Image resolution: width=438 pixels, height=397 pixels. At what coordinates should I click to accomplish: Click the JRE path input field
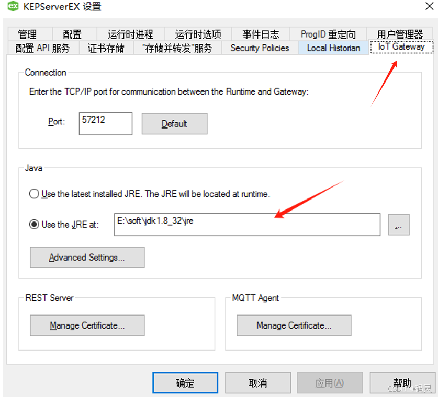[x=247, y=225]
